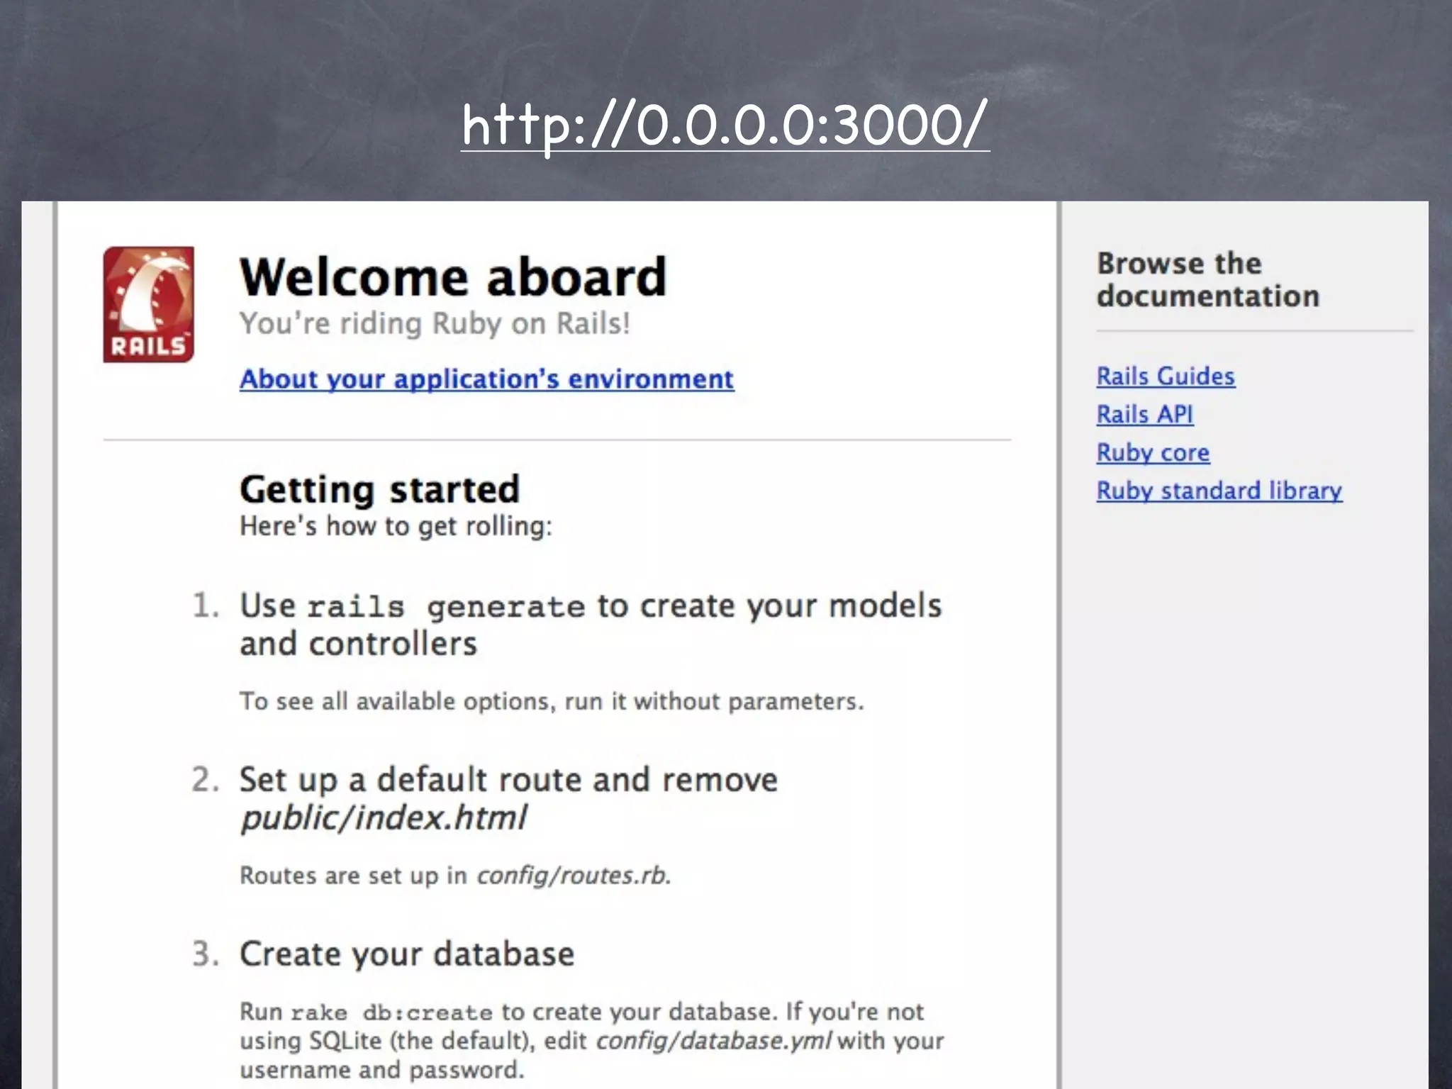Follow the Ruby core link
1452x1089 pixels.
tap(1153, 452)
